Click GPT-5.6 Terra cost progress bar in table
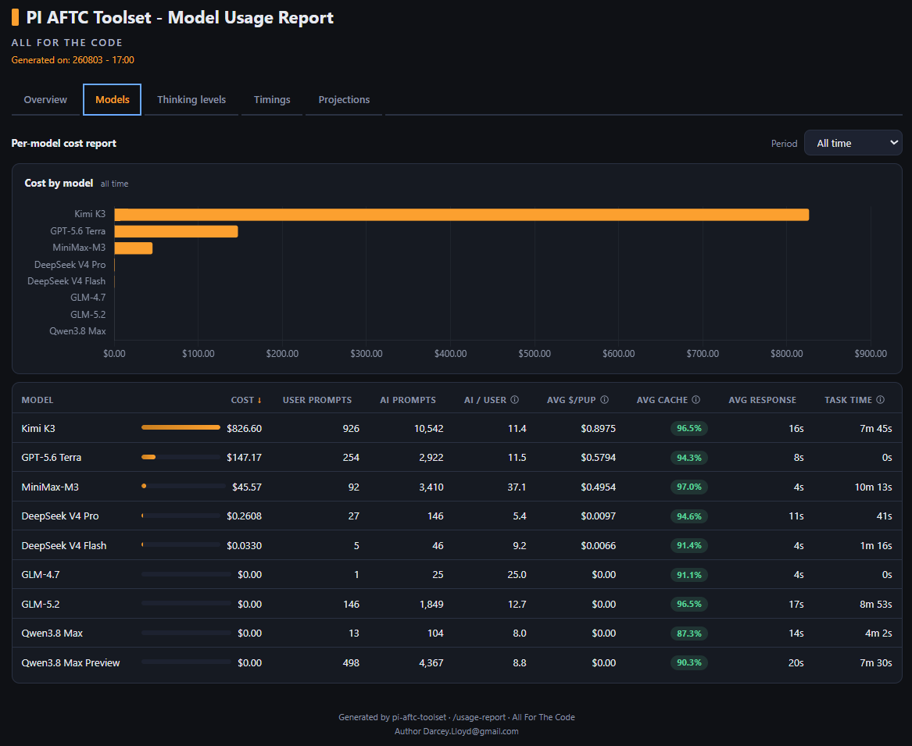This screenshot has height=746, width=912. (181, 457)
